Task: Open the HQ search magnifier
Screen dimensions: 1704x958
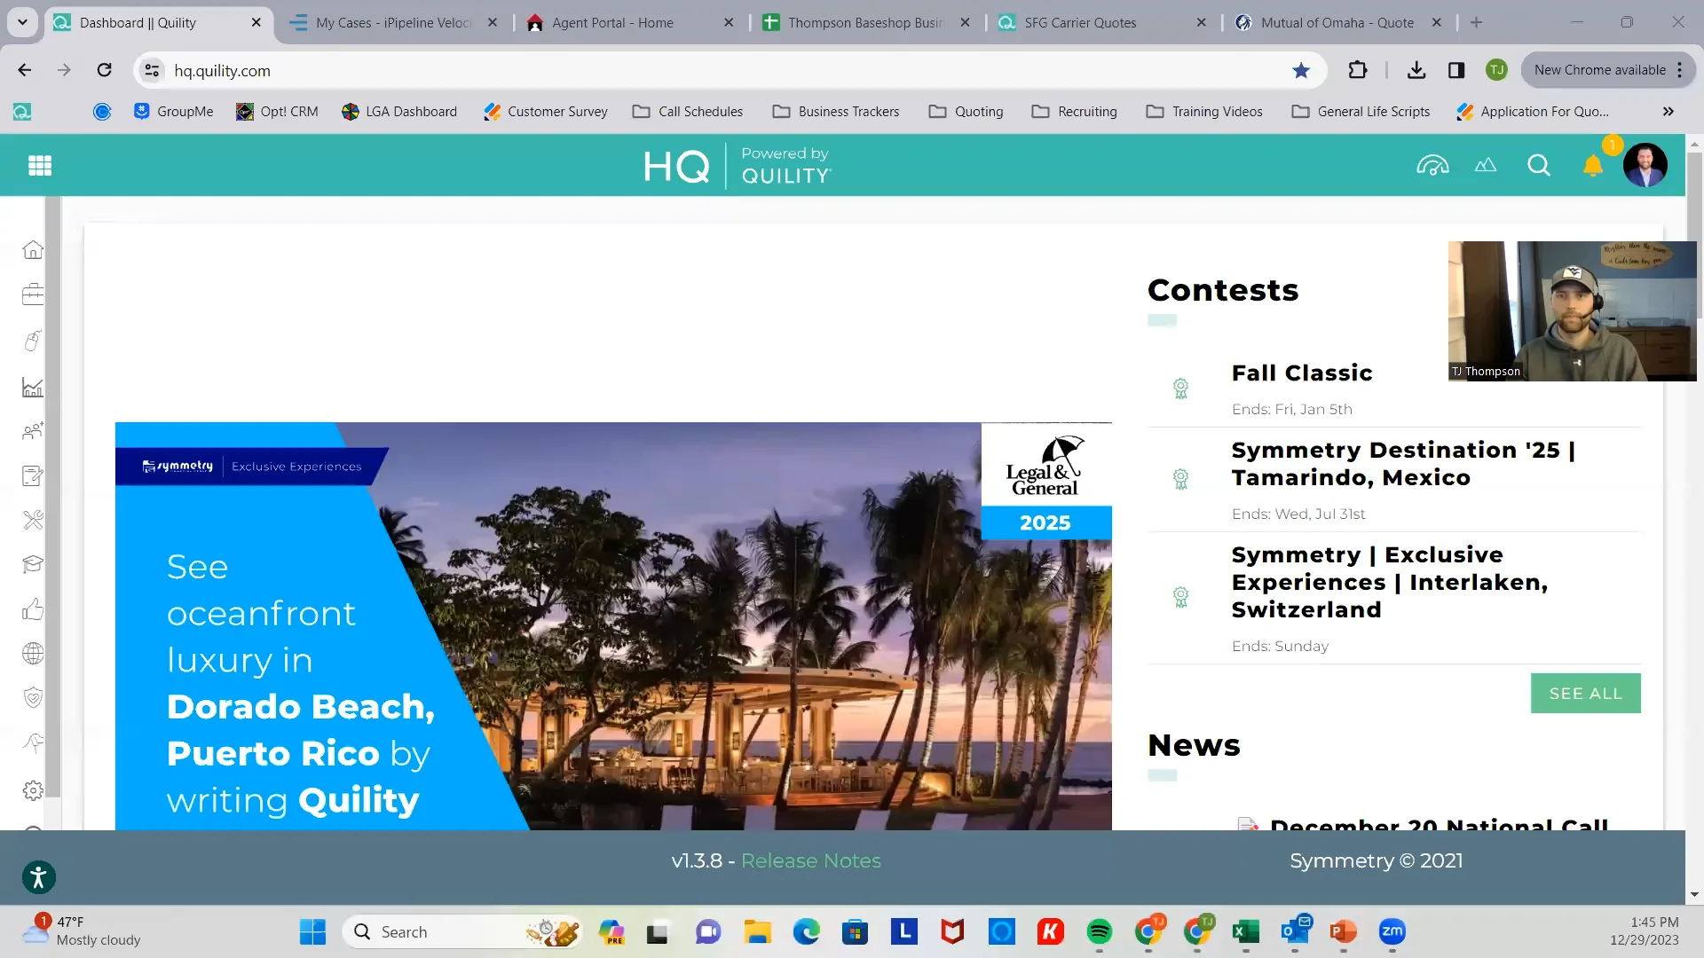Action: point(1539,166)
